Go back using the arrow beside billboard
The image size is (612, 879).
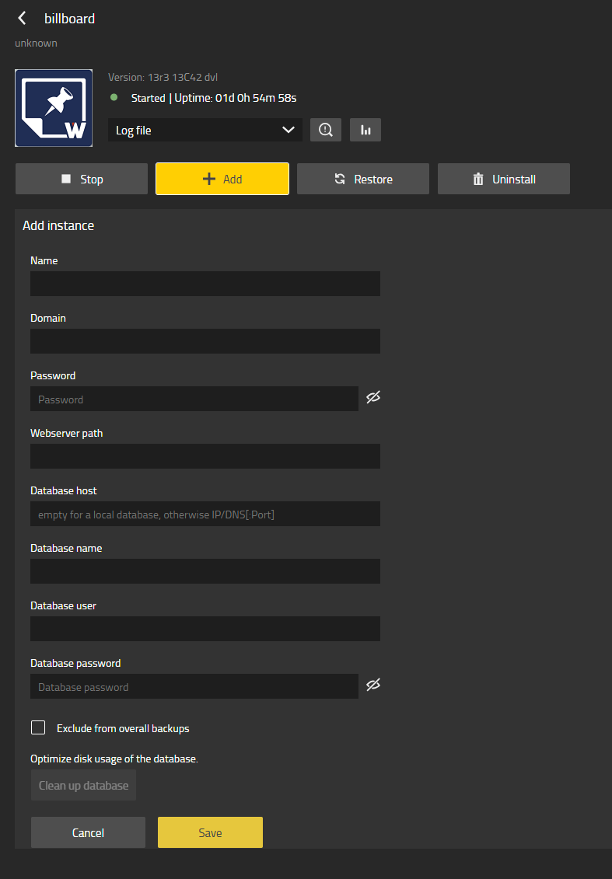(22, 19)
